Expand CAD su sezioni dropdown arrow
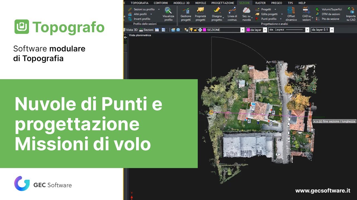 pyautogui.click(x=312, y=18)
